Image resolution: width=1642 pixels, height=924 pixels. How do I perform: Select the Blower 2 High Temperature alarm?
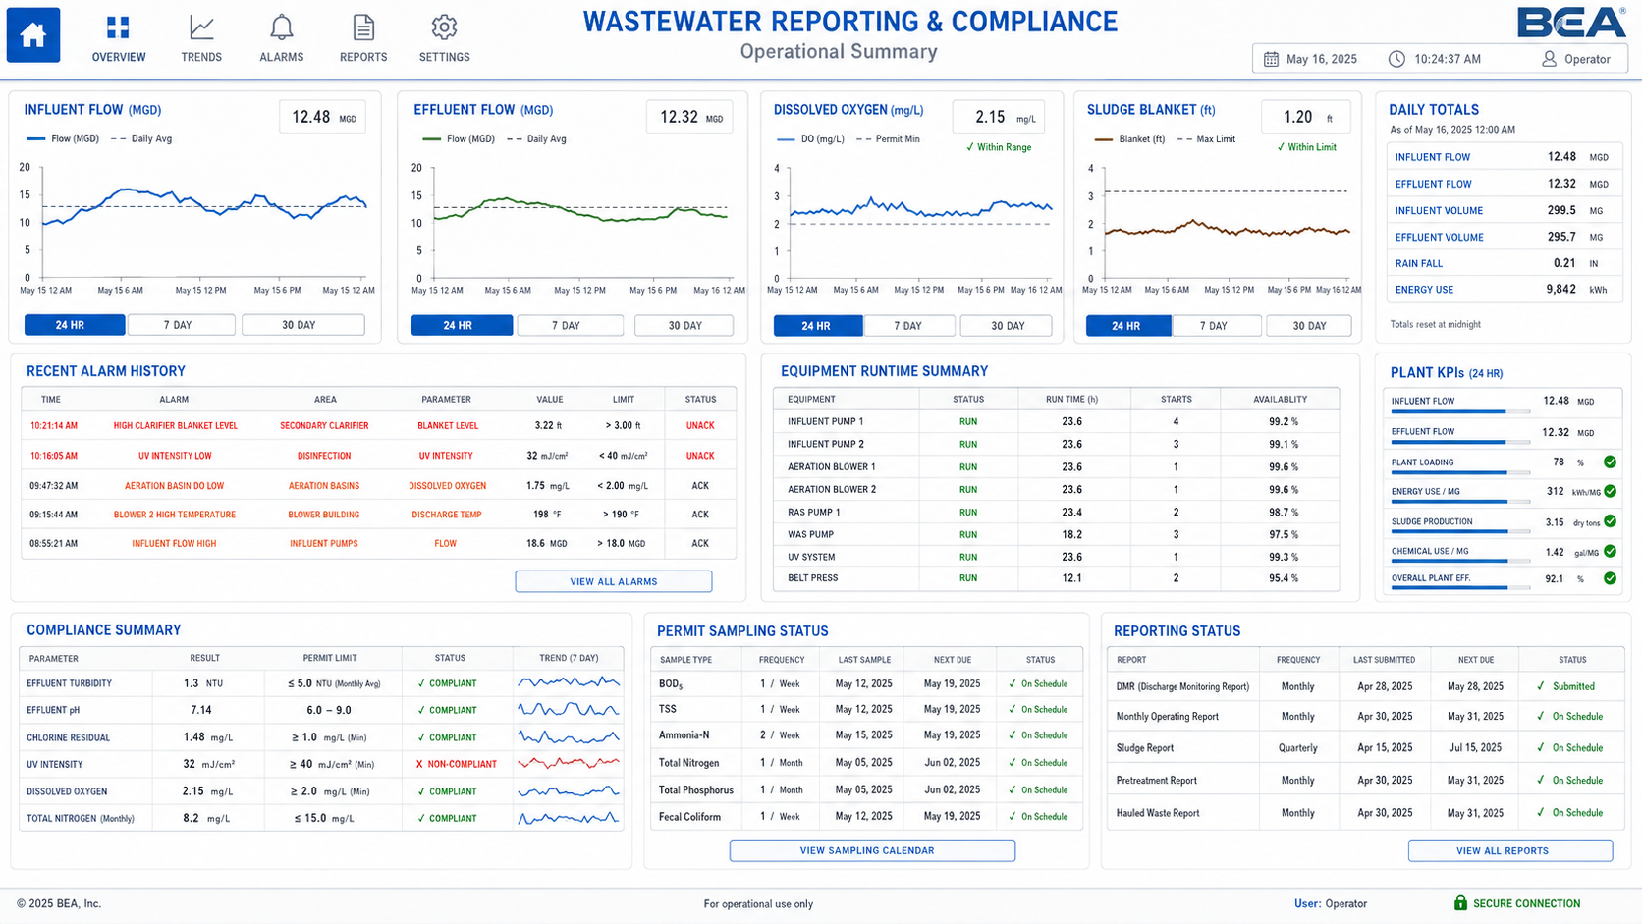[378, 515]
